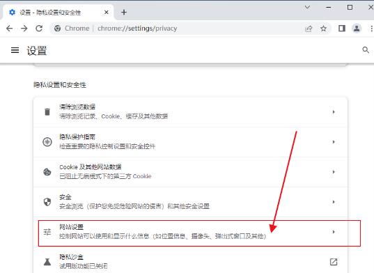Open a new tab
The height and width of the screenshot is (273, 374).
click(124, 12)
